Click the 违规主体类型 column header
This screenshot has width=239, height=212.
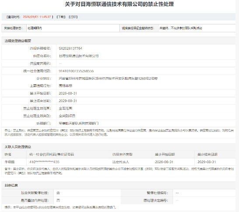pyautogui.click(x=122, y=154)
